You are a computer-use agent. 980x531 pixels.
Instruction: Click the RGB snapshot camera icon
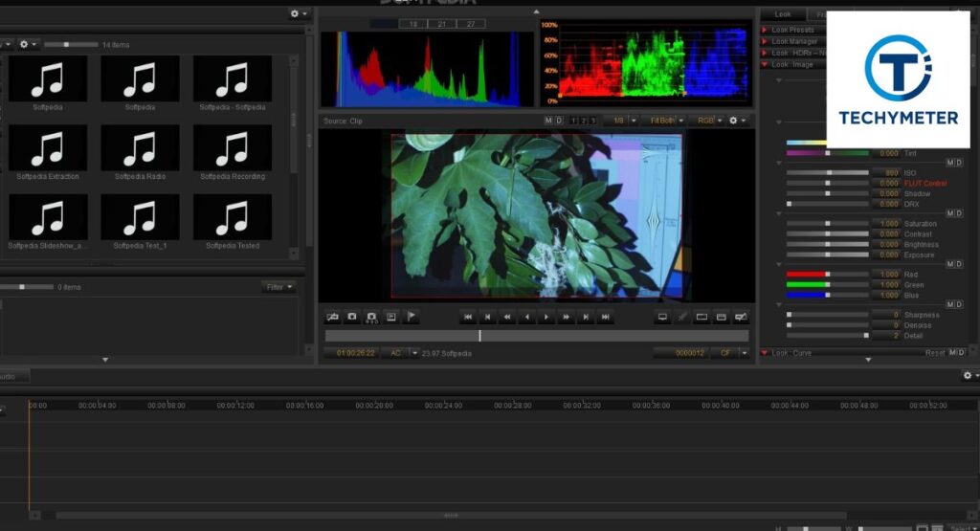point(371,318)
